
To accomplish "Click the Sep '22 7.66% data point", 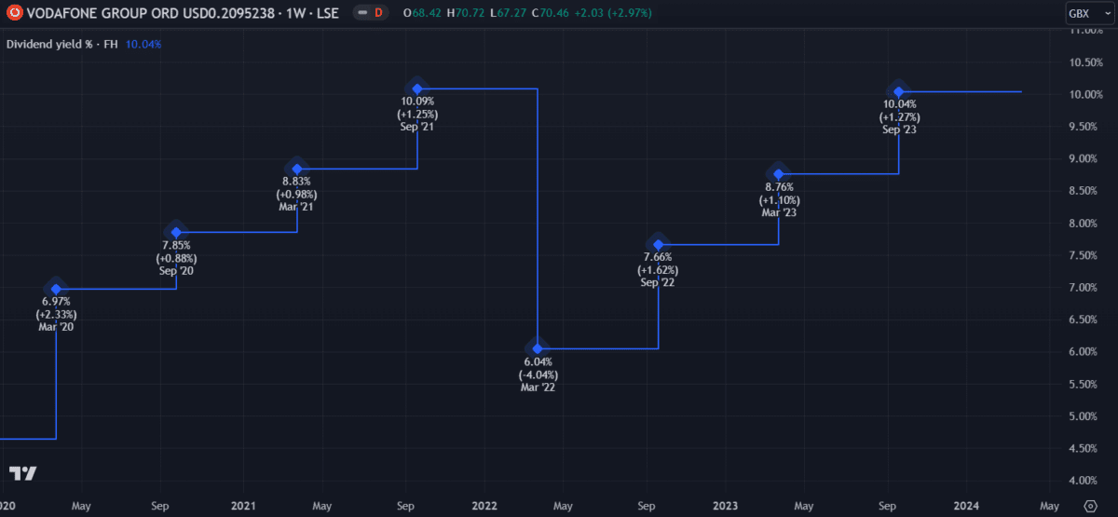I will [658, 244].
